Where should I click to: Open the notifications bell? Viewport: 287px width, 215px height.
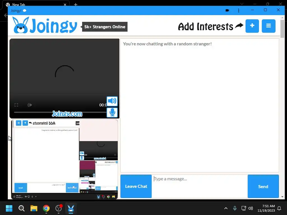click(x=279, y=208)
